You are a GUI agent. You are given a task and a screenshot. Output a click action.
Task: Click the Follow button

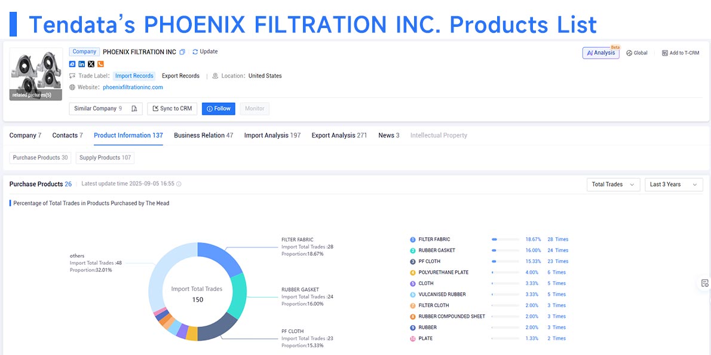click(219, 109)
